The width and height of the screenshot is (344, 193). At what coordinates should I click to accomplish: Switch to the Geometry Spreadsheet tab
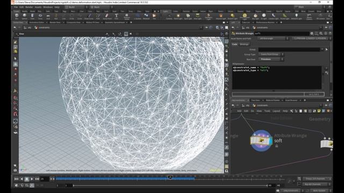(114, 23)
